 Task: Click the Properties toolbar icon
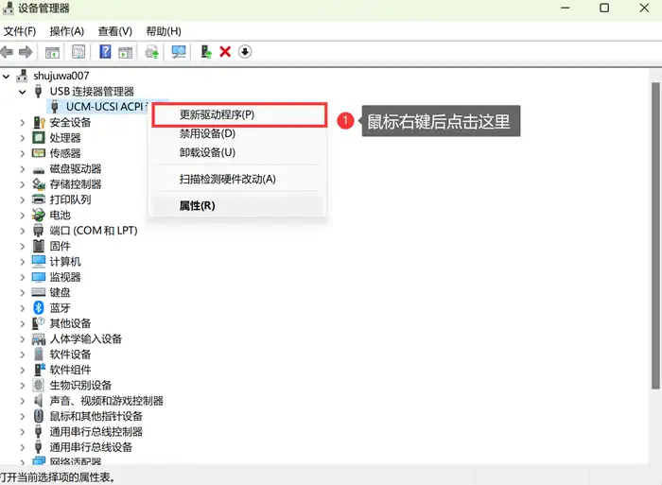pos(78,52)
